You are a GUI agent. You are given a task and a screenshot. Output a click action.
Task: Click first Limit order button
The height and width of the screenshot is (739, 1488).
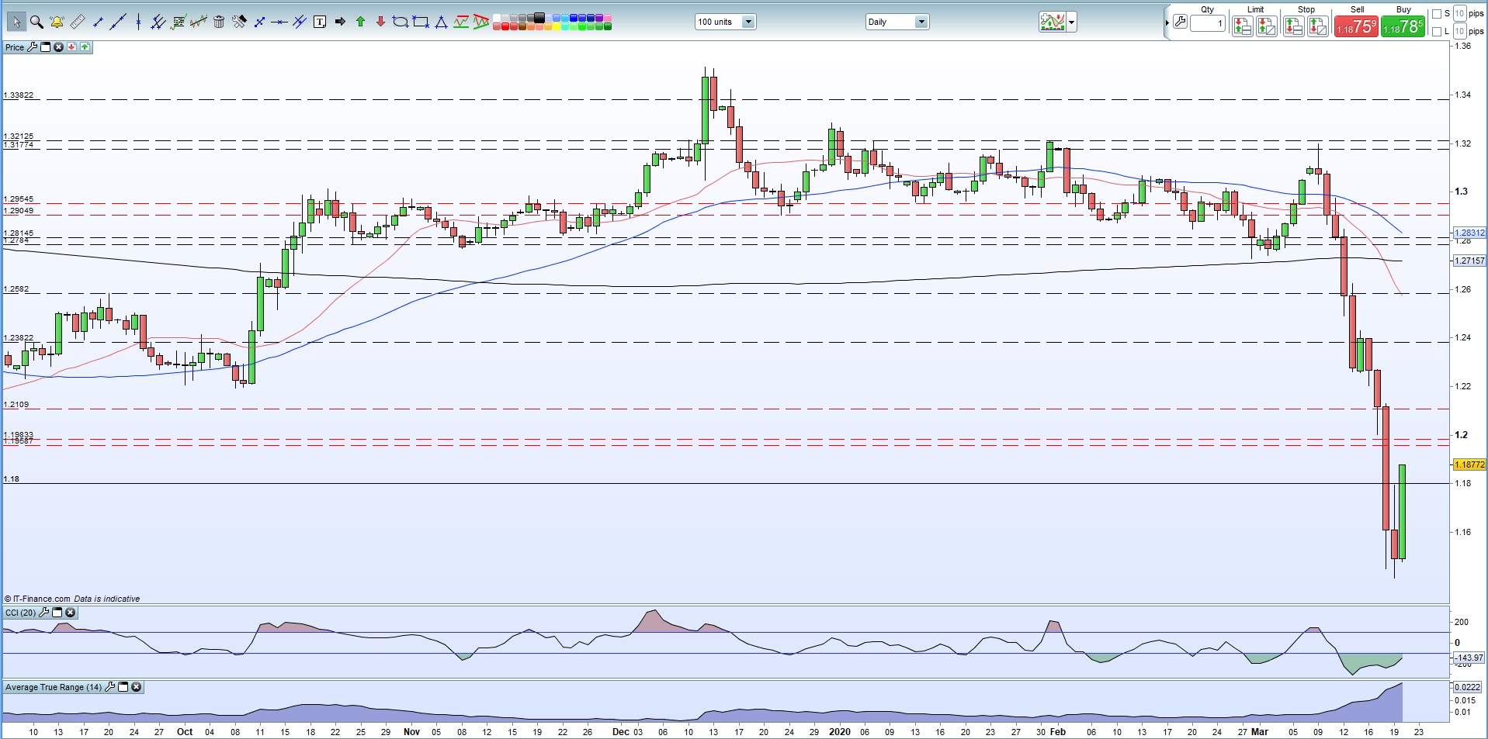point(1242,26)
